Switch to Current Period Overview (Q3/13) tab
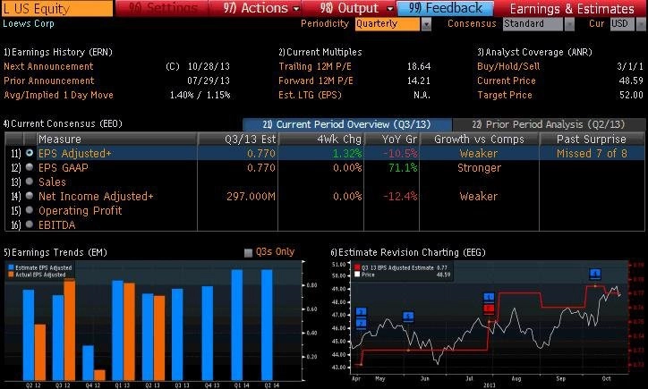Image resolution: width=648 pixels, height=389 pixels. point(347,124)
